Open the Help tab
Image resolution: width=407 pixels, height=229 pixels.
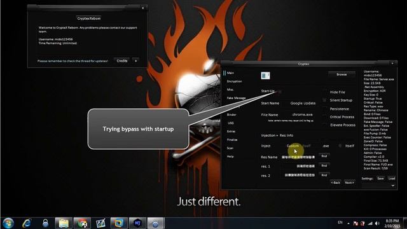(230, 156)
